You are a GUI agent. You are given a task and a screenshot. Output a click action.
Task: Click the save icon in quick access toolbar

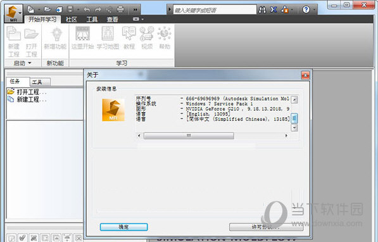pos(70,10)
